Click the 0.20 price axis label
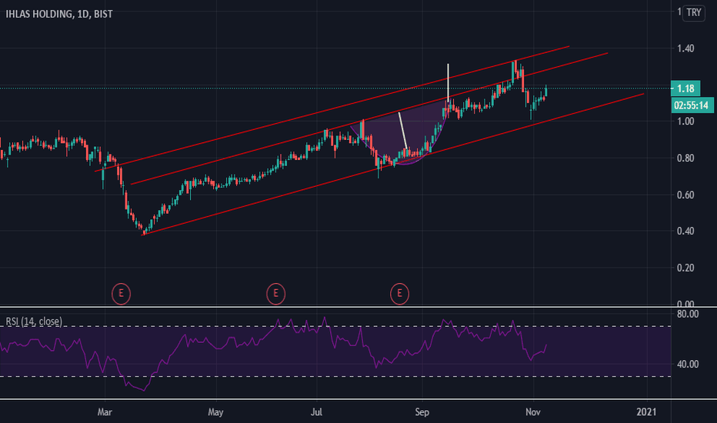Viewport: 717px width, 423px height. click(685, 268)
